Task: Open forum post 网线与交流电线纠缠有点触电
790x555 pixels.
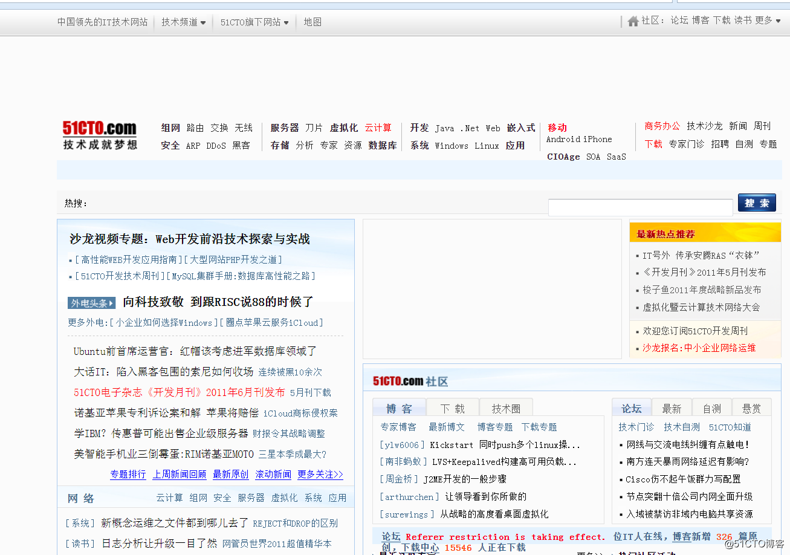Action: [688, 444]
